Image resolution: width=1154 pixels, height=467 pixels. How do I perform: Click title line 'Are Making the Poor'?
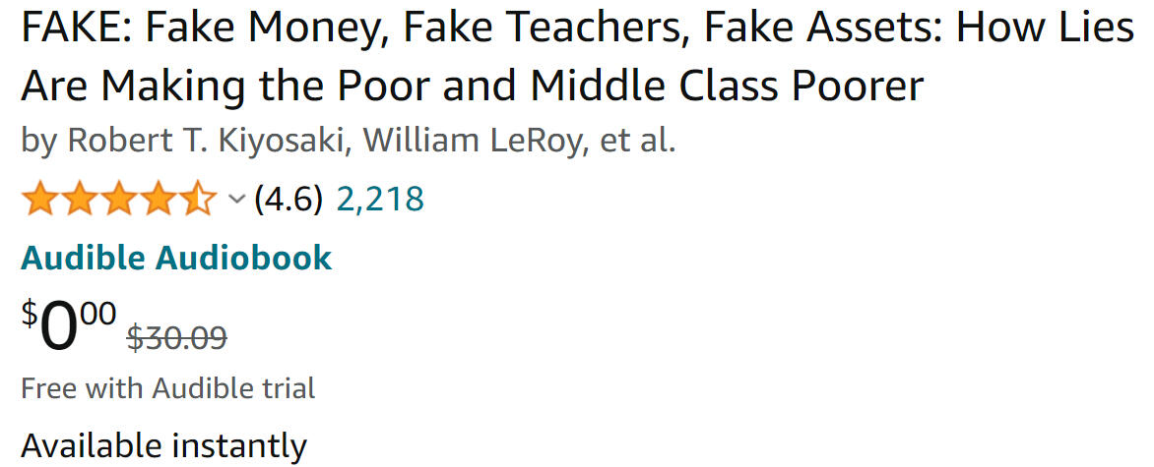pos(473,86)
